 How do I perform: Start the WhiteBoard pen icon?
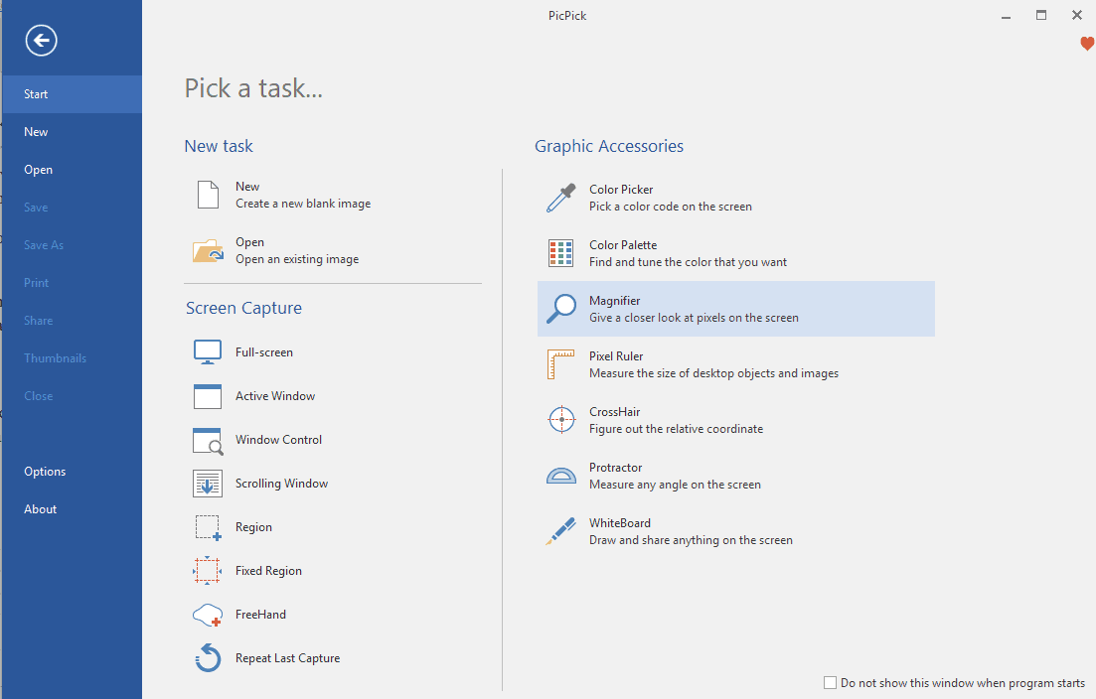click(x=560, y=531)
